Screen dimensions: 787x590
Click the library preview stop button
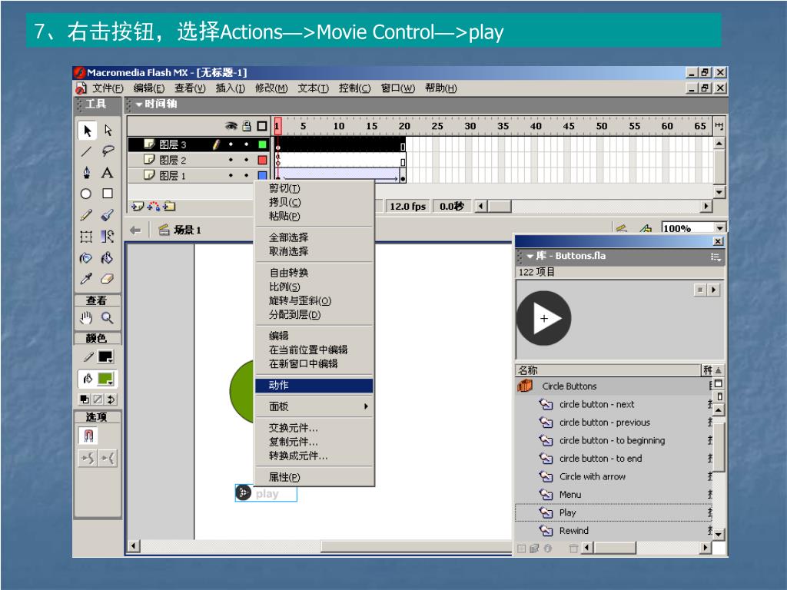pos(699,290)
